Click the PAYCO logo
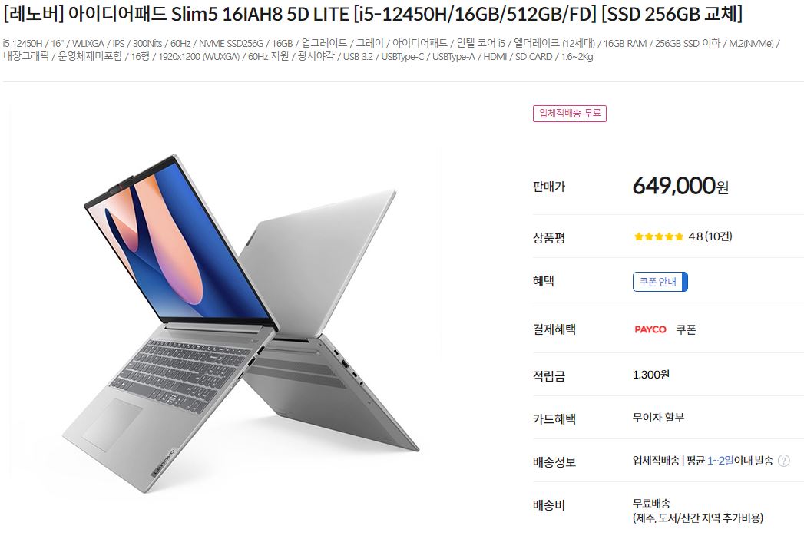804x539 pixels. tap(650, 329)
